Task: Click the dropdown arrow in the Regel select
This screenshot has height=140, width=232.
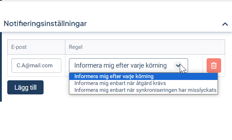Action: 178,65
